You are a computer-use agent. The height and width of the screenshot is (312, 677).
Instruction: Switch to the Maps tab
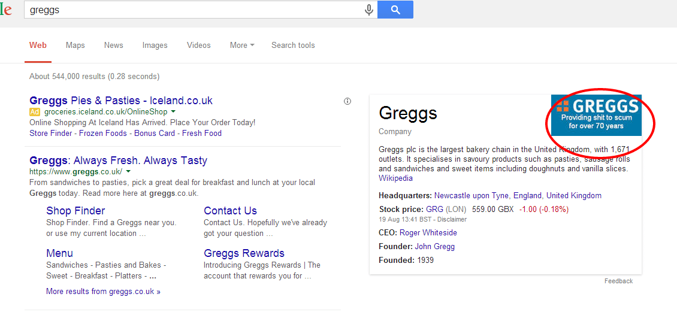pos(75,46)
